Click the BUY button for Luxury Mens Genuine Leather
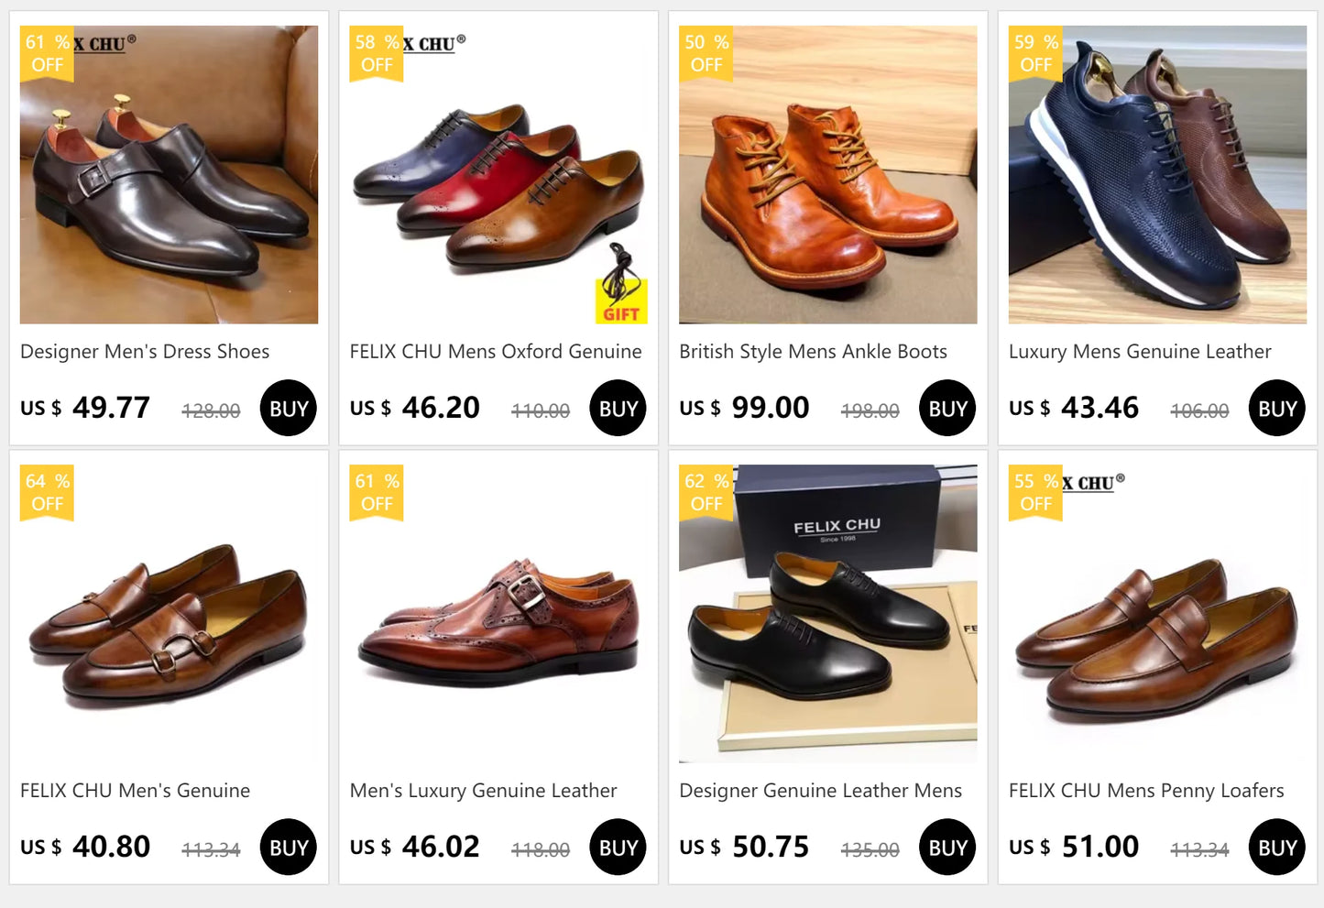The height and width of the screenshot is (908, 1324). point(1275,408)
